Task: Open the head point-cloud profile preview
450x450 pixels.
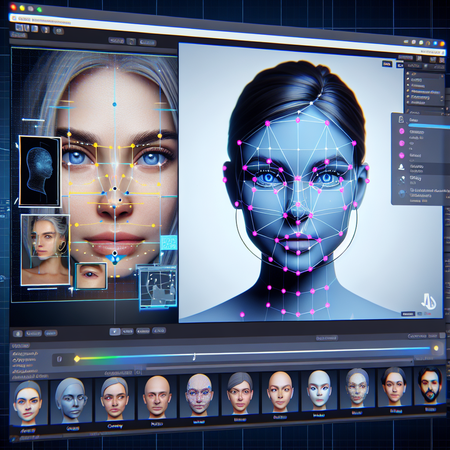Action: [x=40, y=171]
